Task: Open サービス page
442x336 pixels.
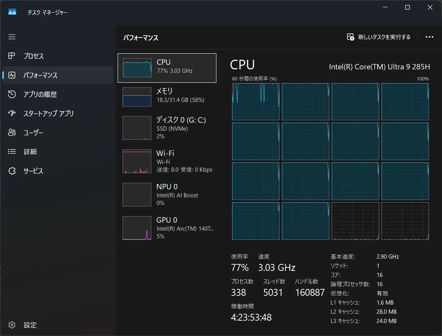Action: pos(58,171)
